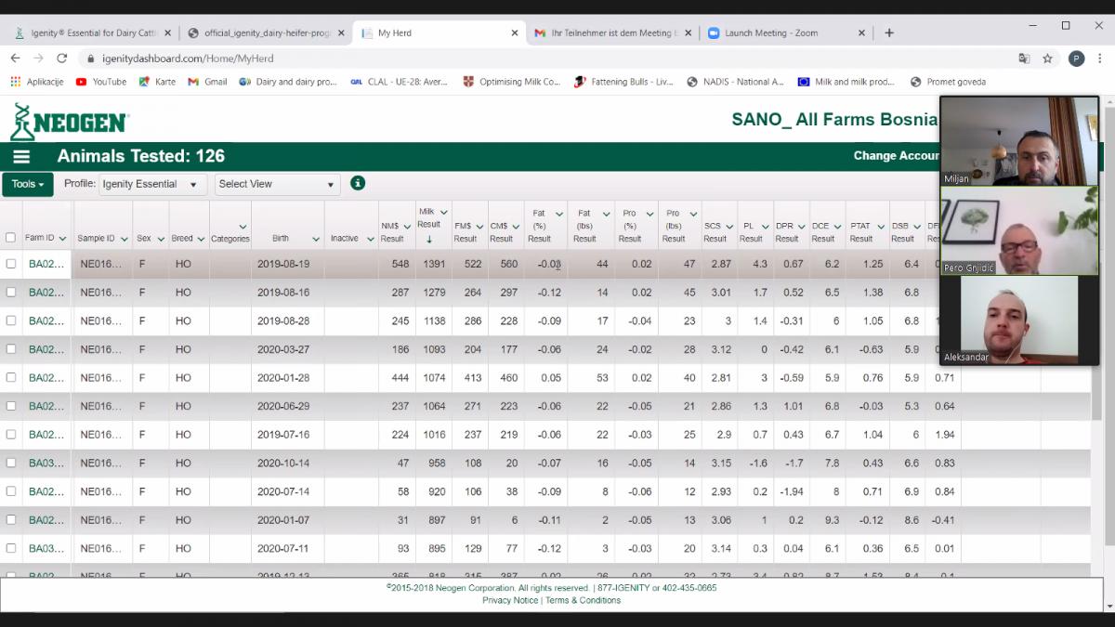Open a new browser tab

pyautogui.click(x=889, y=33)
